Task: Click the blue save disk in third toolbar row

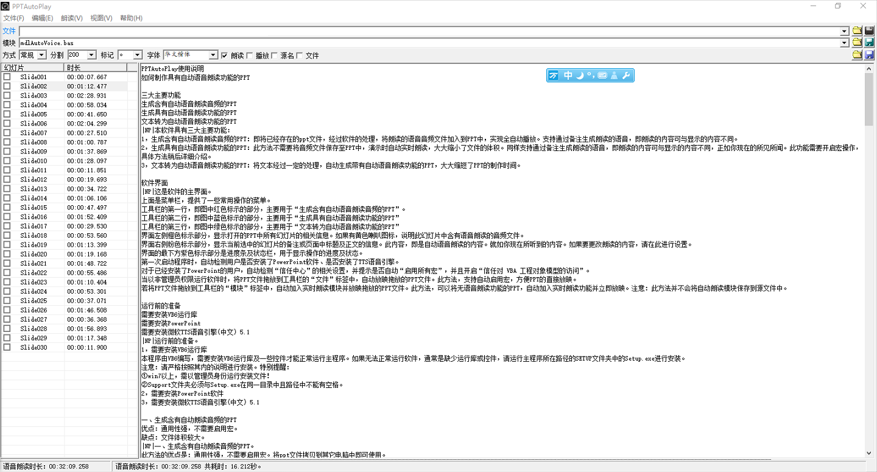Action: pos(870,55)
